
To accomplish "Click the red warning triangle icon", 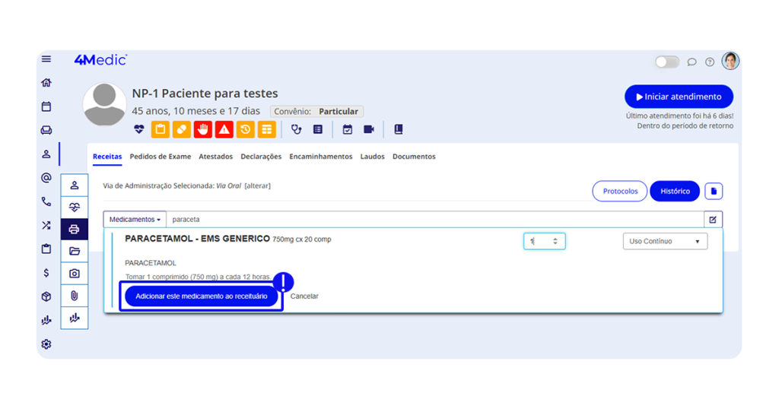I will coord(224,130).
